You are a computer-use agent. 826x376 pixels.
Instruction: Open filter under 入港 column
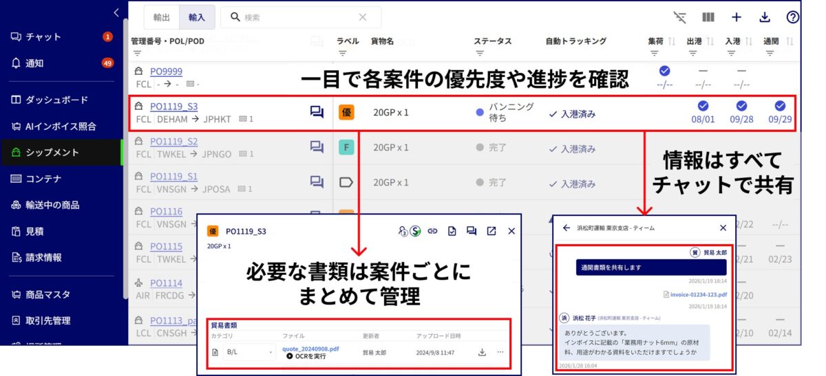(x=730, y=53)
